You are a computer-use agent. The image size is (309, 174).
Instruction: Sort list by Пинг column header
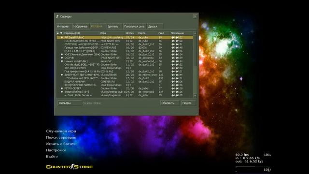(164, 33)
